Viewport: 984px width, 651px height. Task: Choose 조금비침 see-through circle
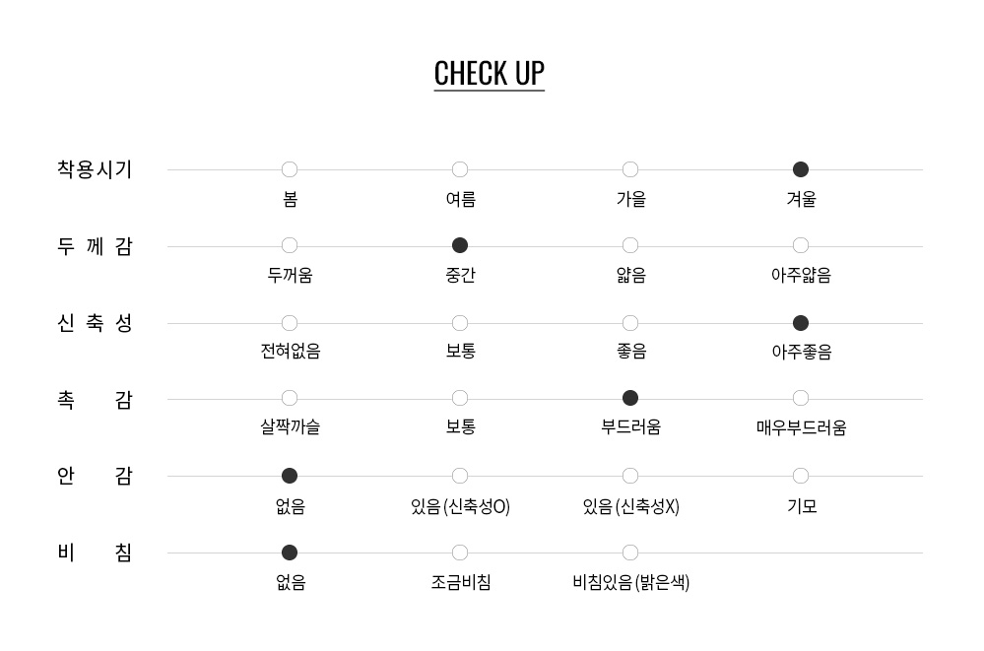click(x=460, y=553)
